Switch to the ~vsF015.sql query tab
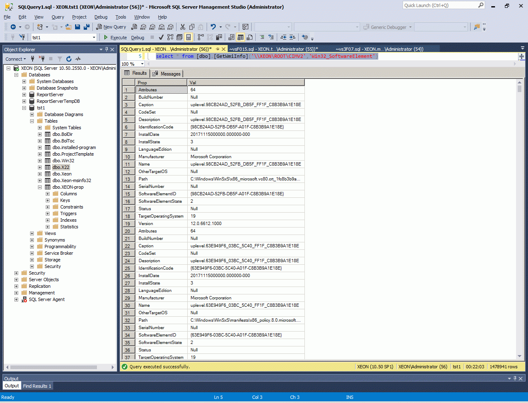Image resolution: width=528 pixels, height=403 pixels. pyautogui.click(x=274, y=49)
